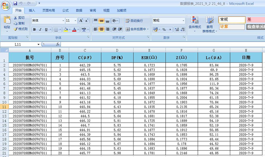Screen dimensions: 265x157
Task: Toggle center horizontal alignment
Action: [102, 29]
